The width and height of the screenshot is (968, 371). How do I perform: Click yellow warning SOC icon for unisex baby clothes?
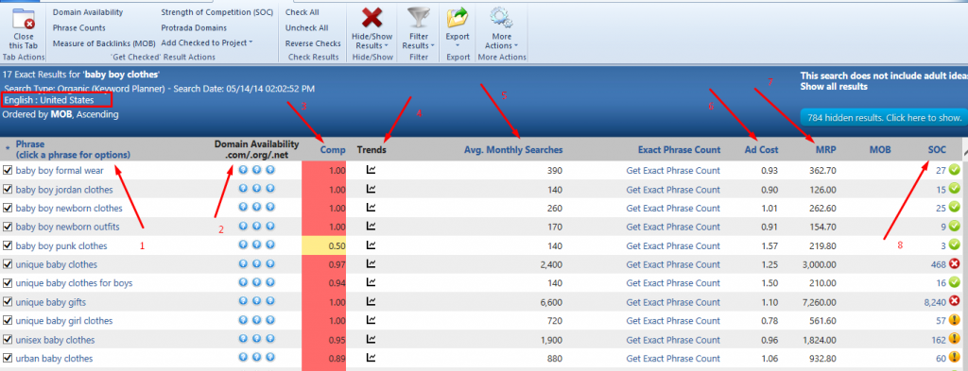point(954,339)
